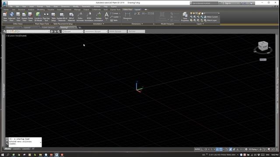Open the status bar customization menu
Screen dimensions: 280x157
click(277, 149)
